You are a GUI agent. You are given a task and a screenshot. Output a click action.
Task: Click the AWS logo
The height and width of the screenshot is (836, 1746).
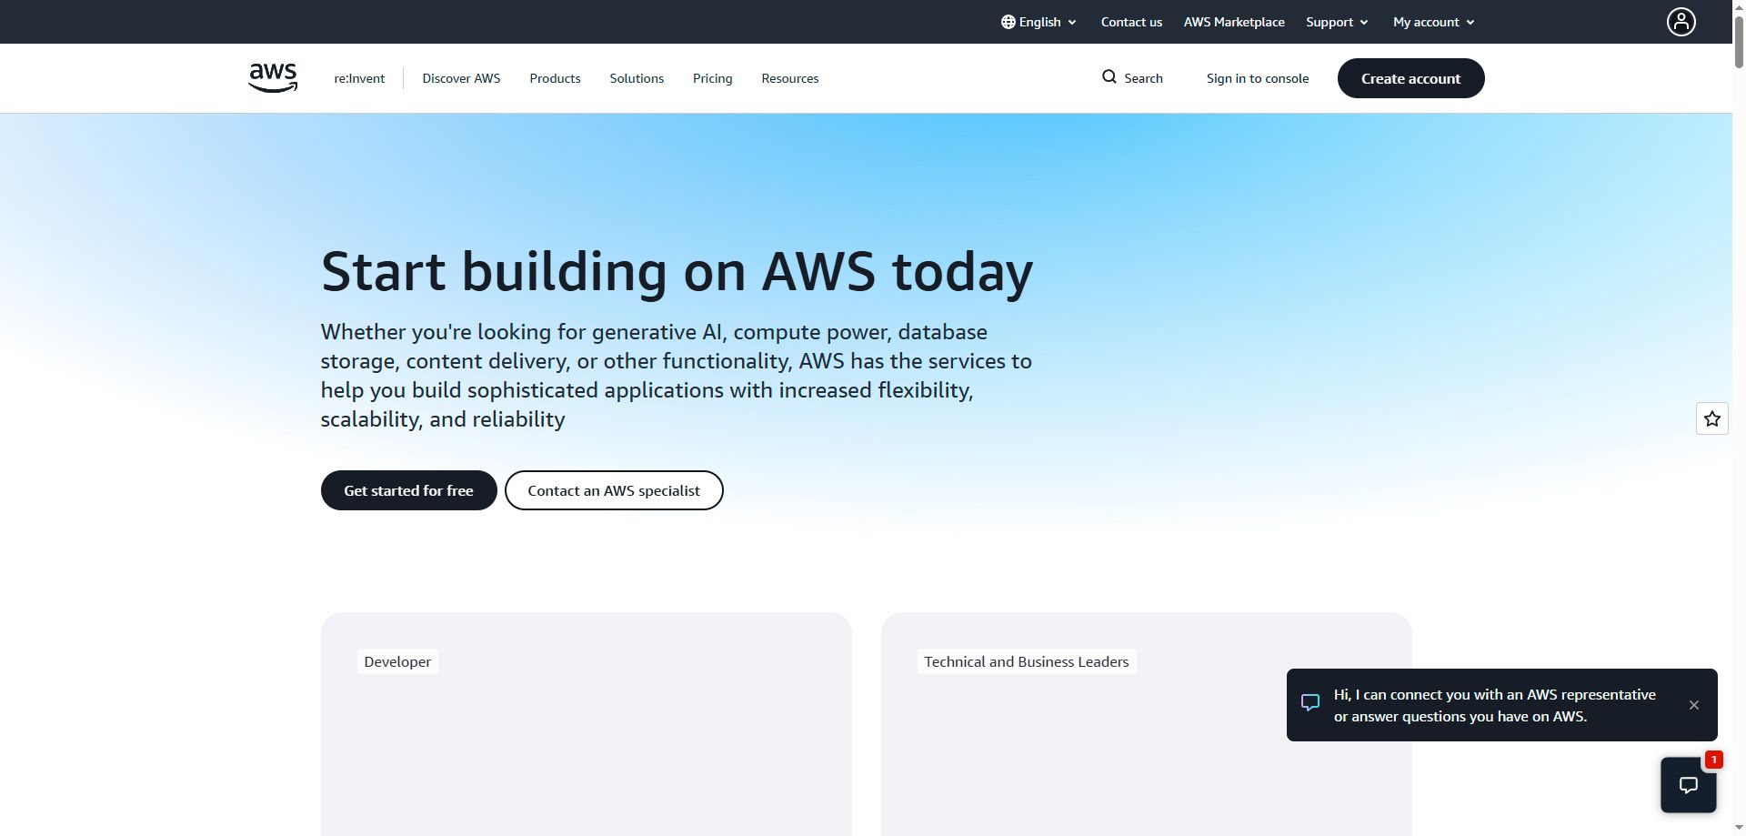(x=273, y=78)
